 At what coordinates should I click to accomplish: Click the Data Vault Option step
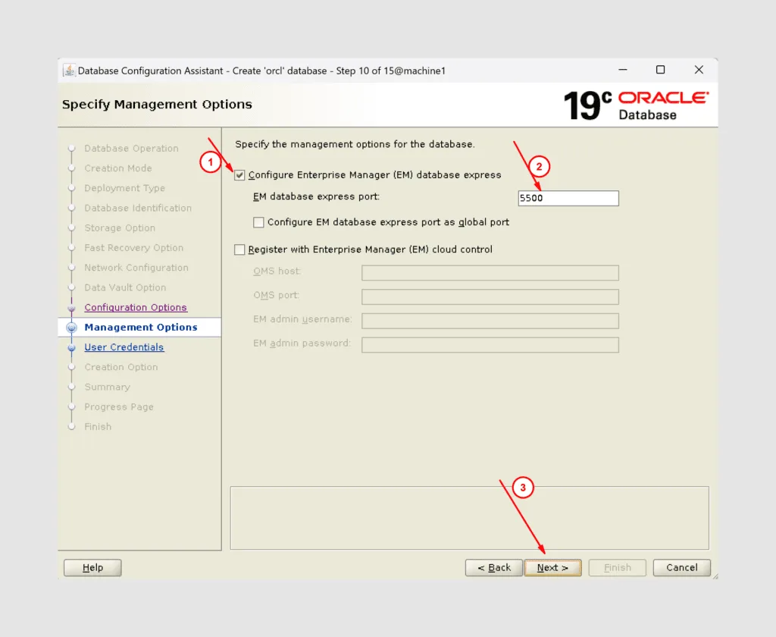pos(125,287)
